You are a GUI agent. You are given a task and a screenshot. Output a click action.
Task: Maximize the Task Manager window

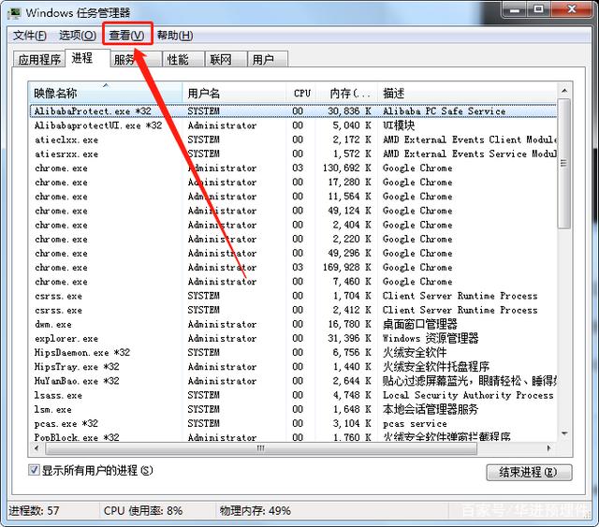tap(539, 9)
